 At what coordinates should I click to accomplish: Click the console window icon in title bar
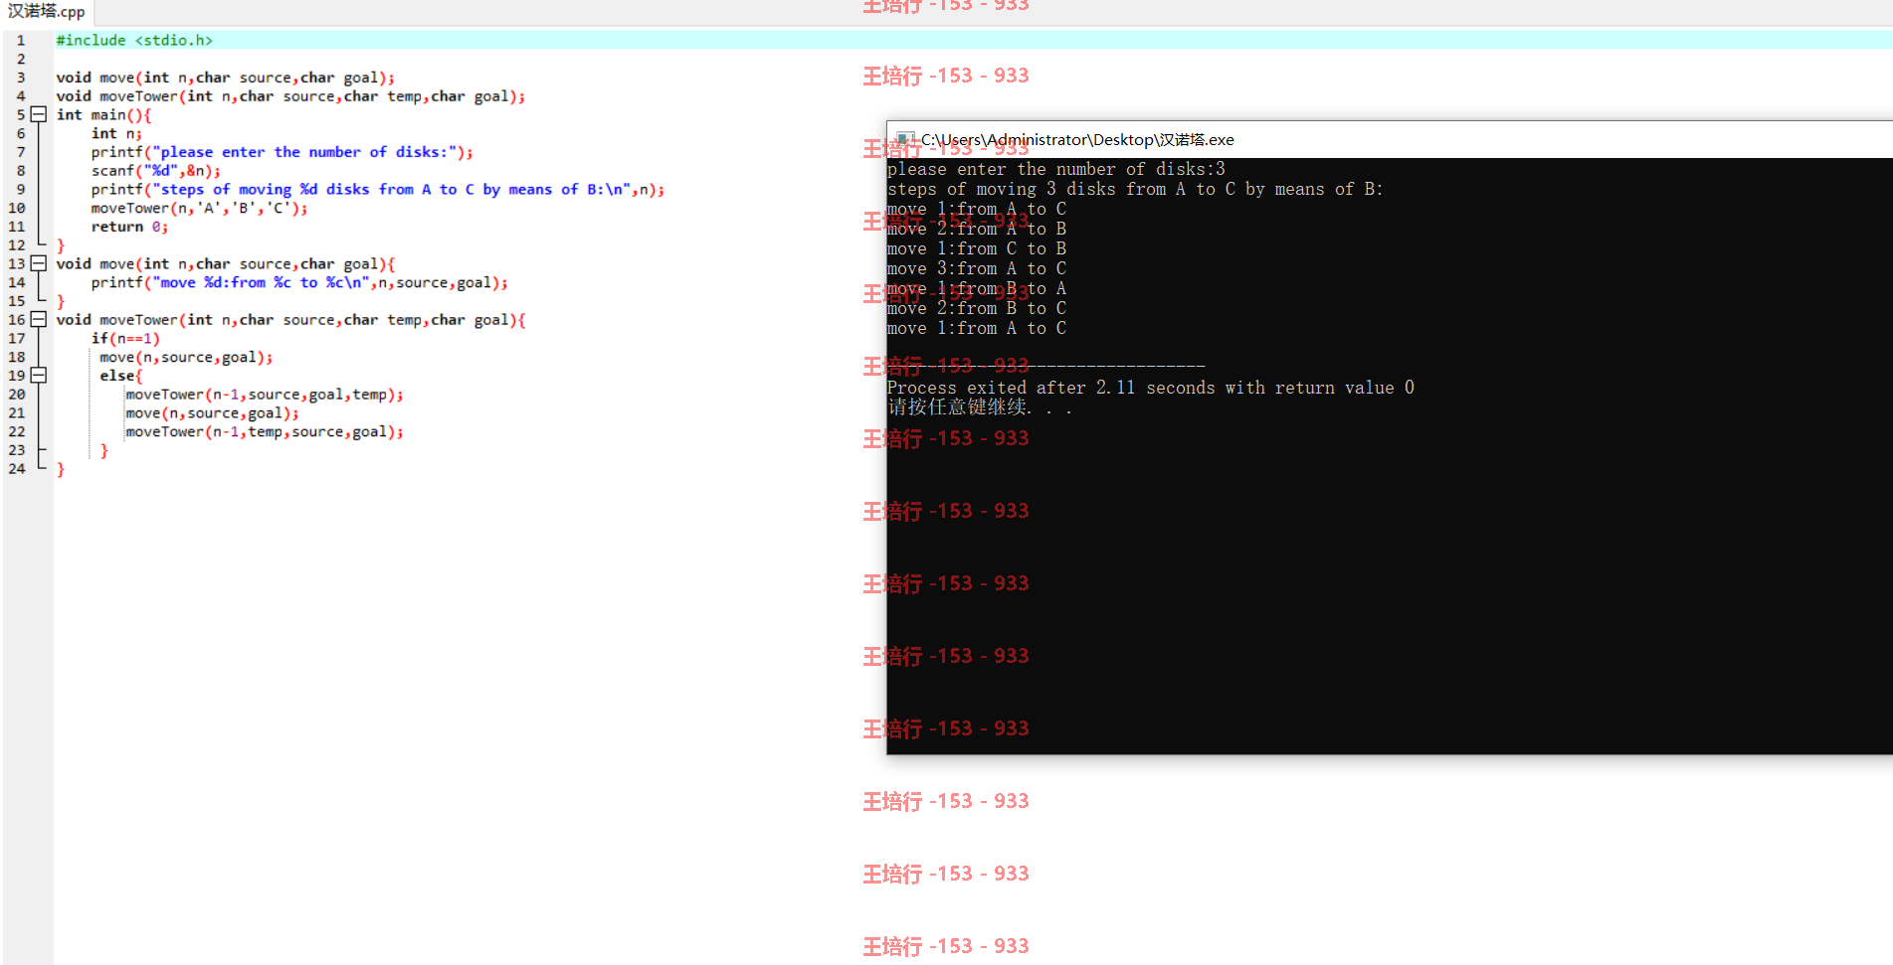(x=905, y=139)
